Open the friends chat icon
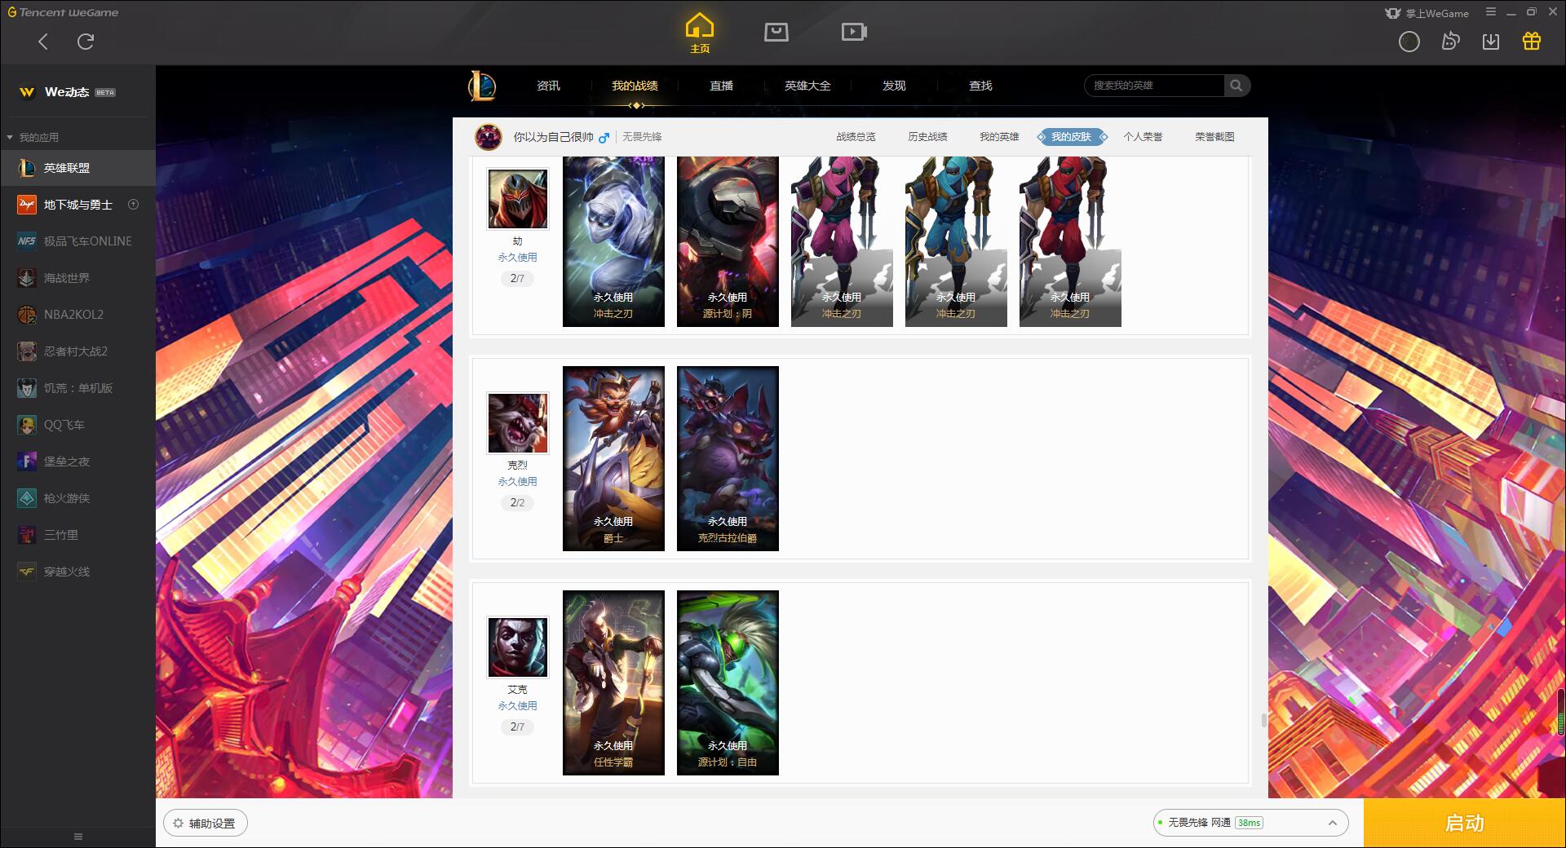 1450,42
